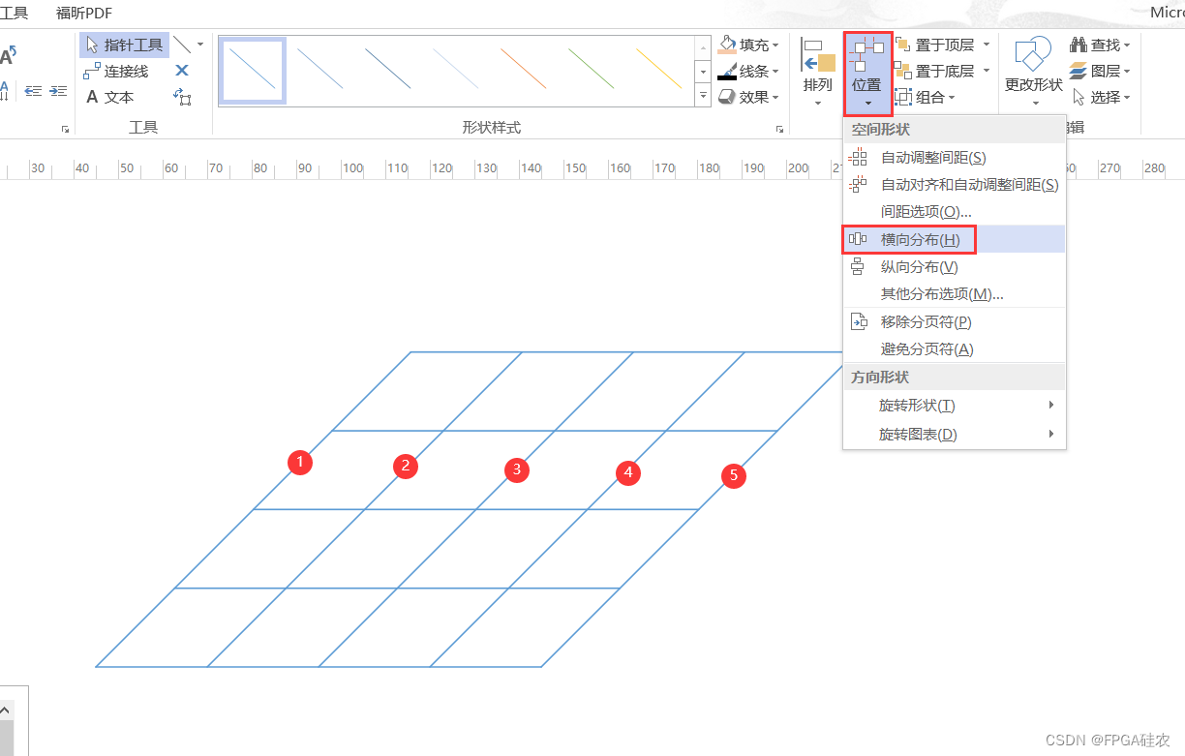Choose 避免分页符(A) menu item
The height and width of the screenshot is (756, 1185).
click(955, 349)
